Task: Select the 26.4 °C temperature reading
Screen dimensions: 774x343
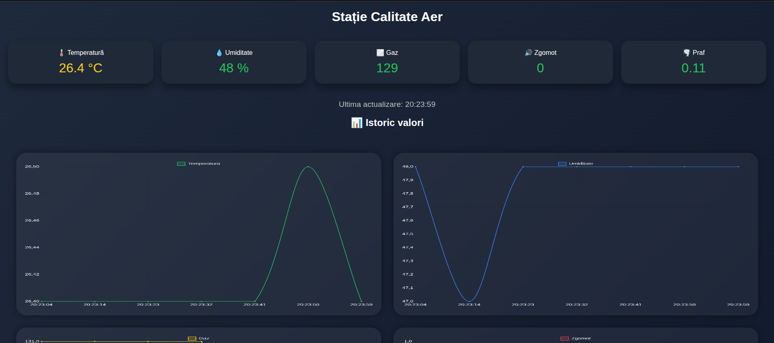Action: coord(80,68)
